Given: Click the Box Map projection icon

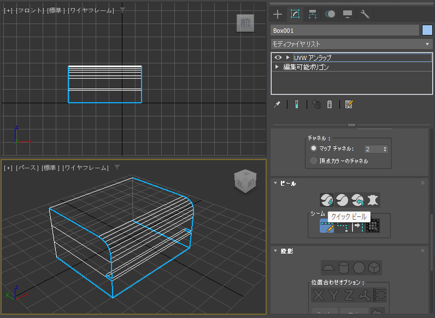Looking at the screenshot, I should coord(374,268).
